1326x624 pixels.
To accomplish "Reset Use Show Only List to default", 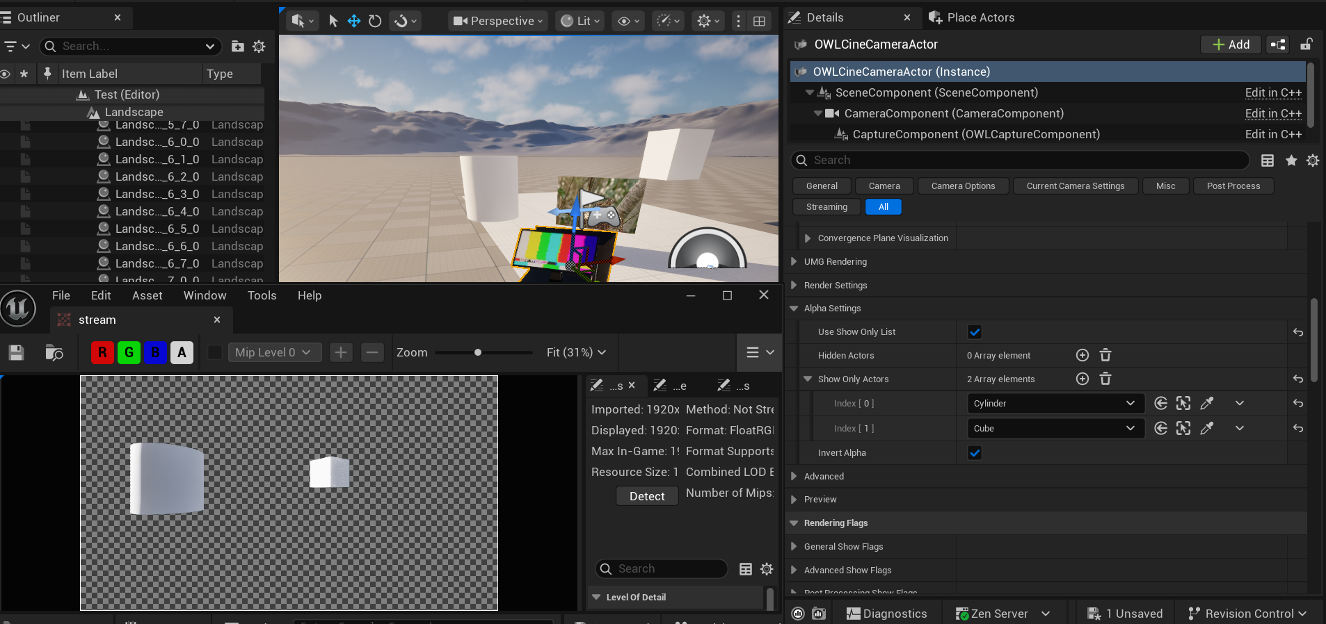I will click(x=1298, y=332).
